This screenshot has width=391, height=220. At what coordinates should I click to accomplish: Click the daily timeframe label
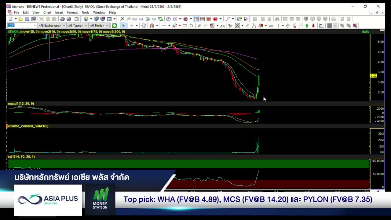[365, 32]
